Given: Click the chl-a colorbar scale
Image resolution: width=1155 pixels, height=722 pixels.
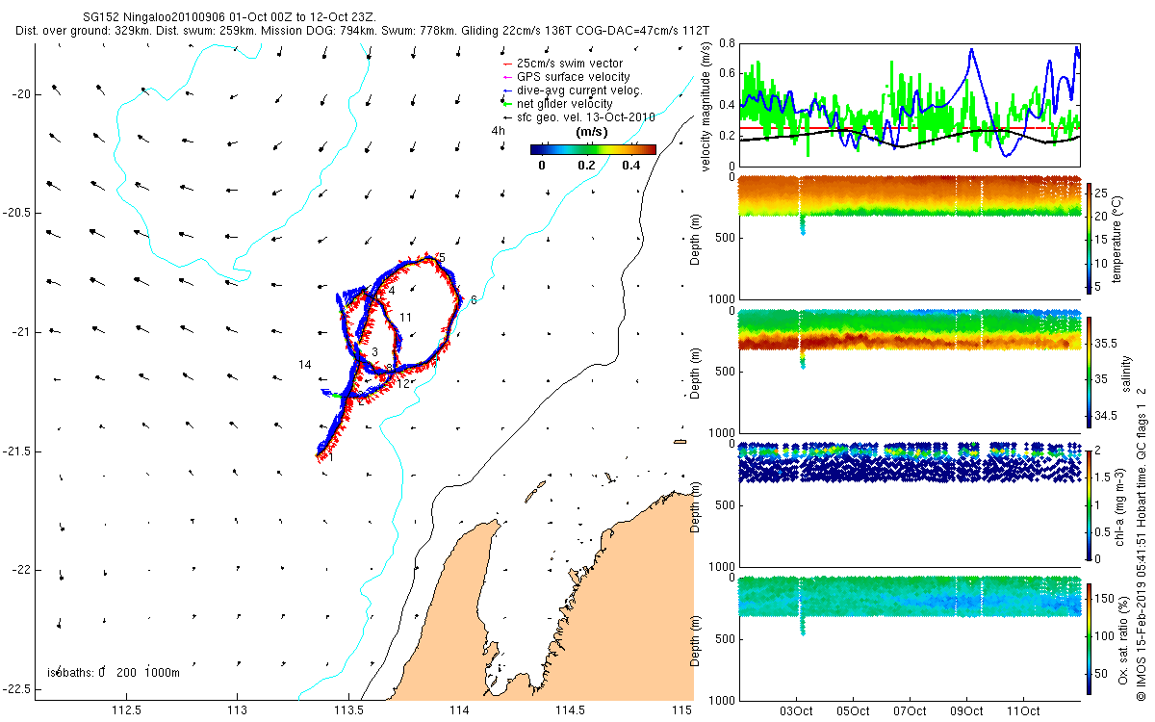Looking at the screenshot, I should [x=1090, y=503].
